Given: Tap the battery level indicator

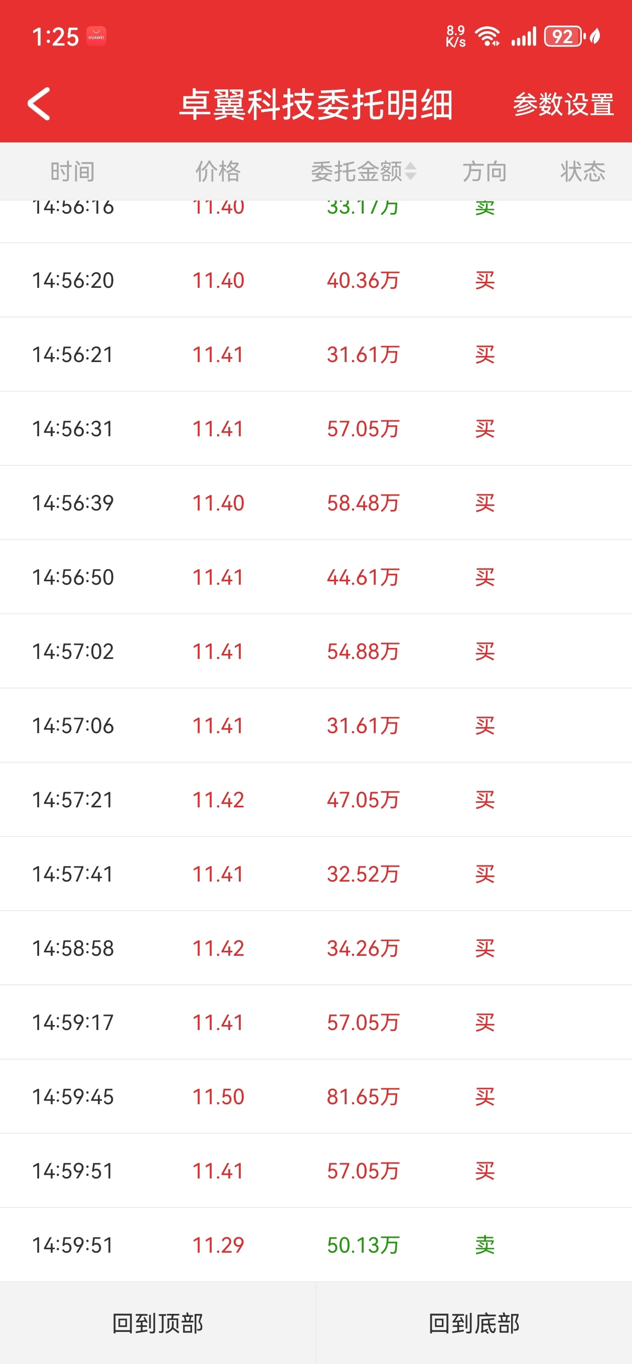Looking at the screenshot, I should [563, 37].
